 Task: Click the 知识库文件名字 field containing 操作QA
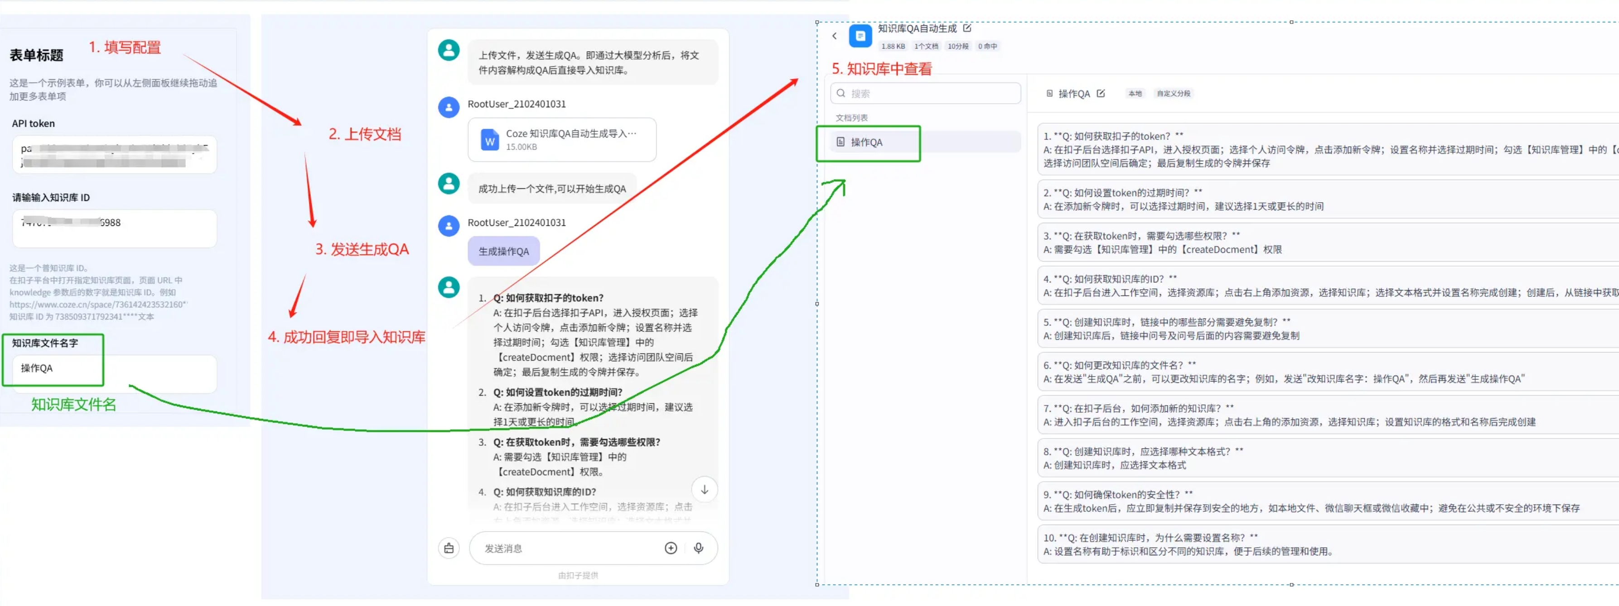pos(114,374)
